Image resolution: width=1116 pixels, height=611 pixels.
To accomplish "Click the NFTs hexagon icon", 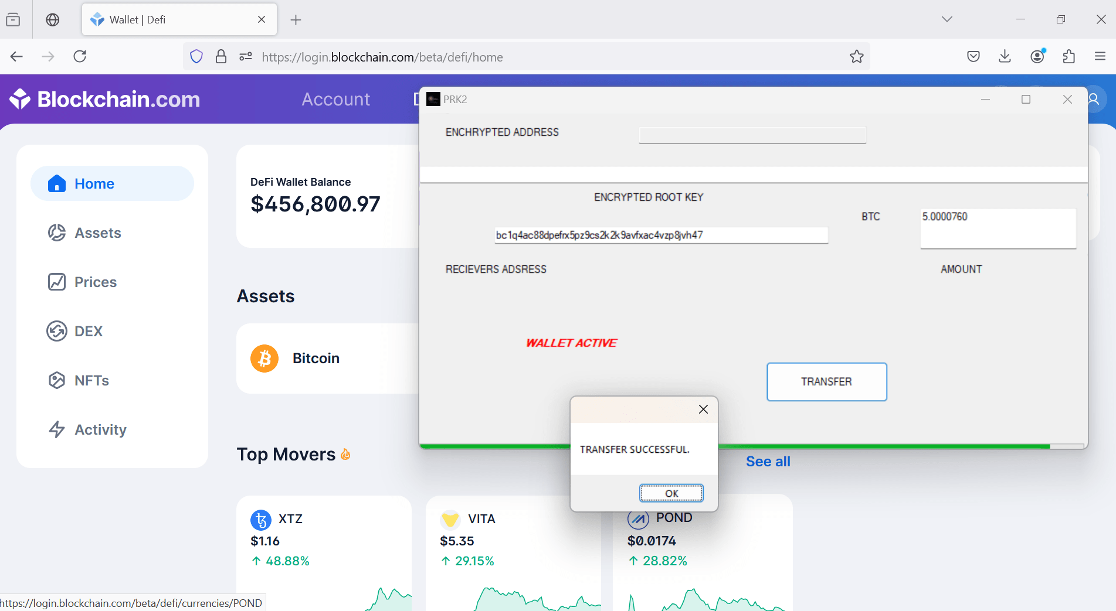I will [x=57, y=380].
